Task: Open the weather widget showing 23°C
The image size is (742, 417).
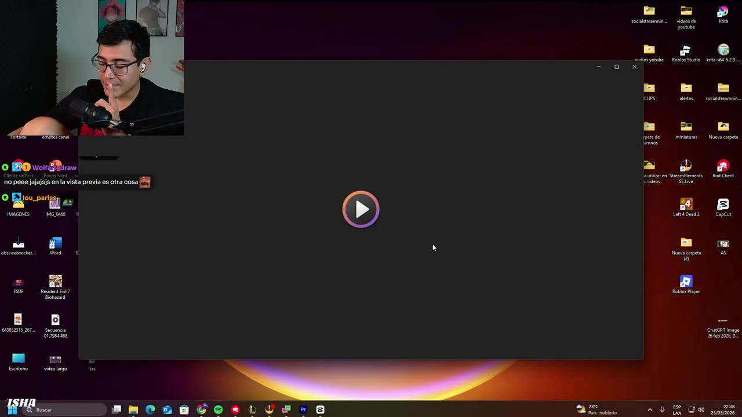Action: [596, 409]
